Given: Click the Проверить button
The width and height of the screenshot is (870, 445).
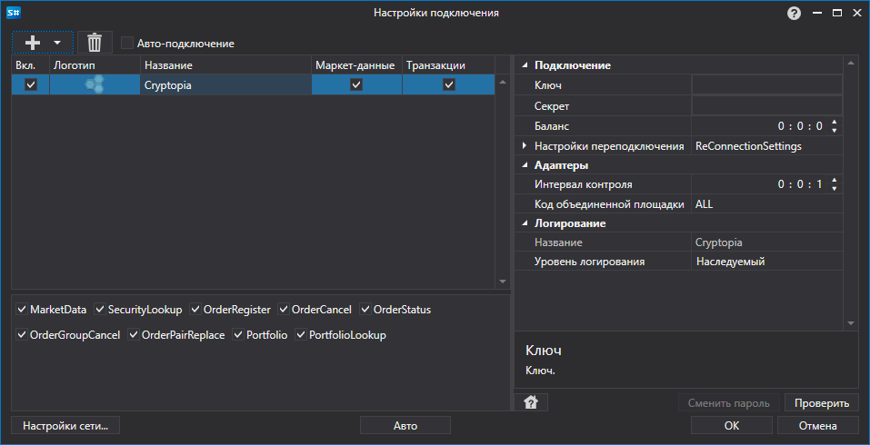Looking at the screenshot, I should 822,403.
